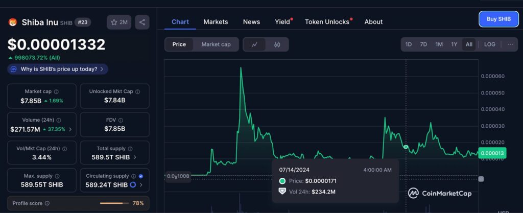523x213 pixels.
Task: Switch to the Token Unlocks tab
Action: [x=327, y=22]
